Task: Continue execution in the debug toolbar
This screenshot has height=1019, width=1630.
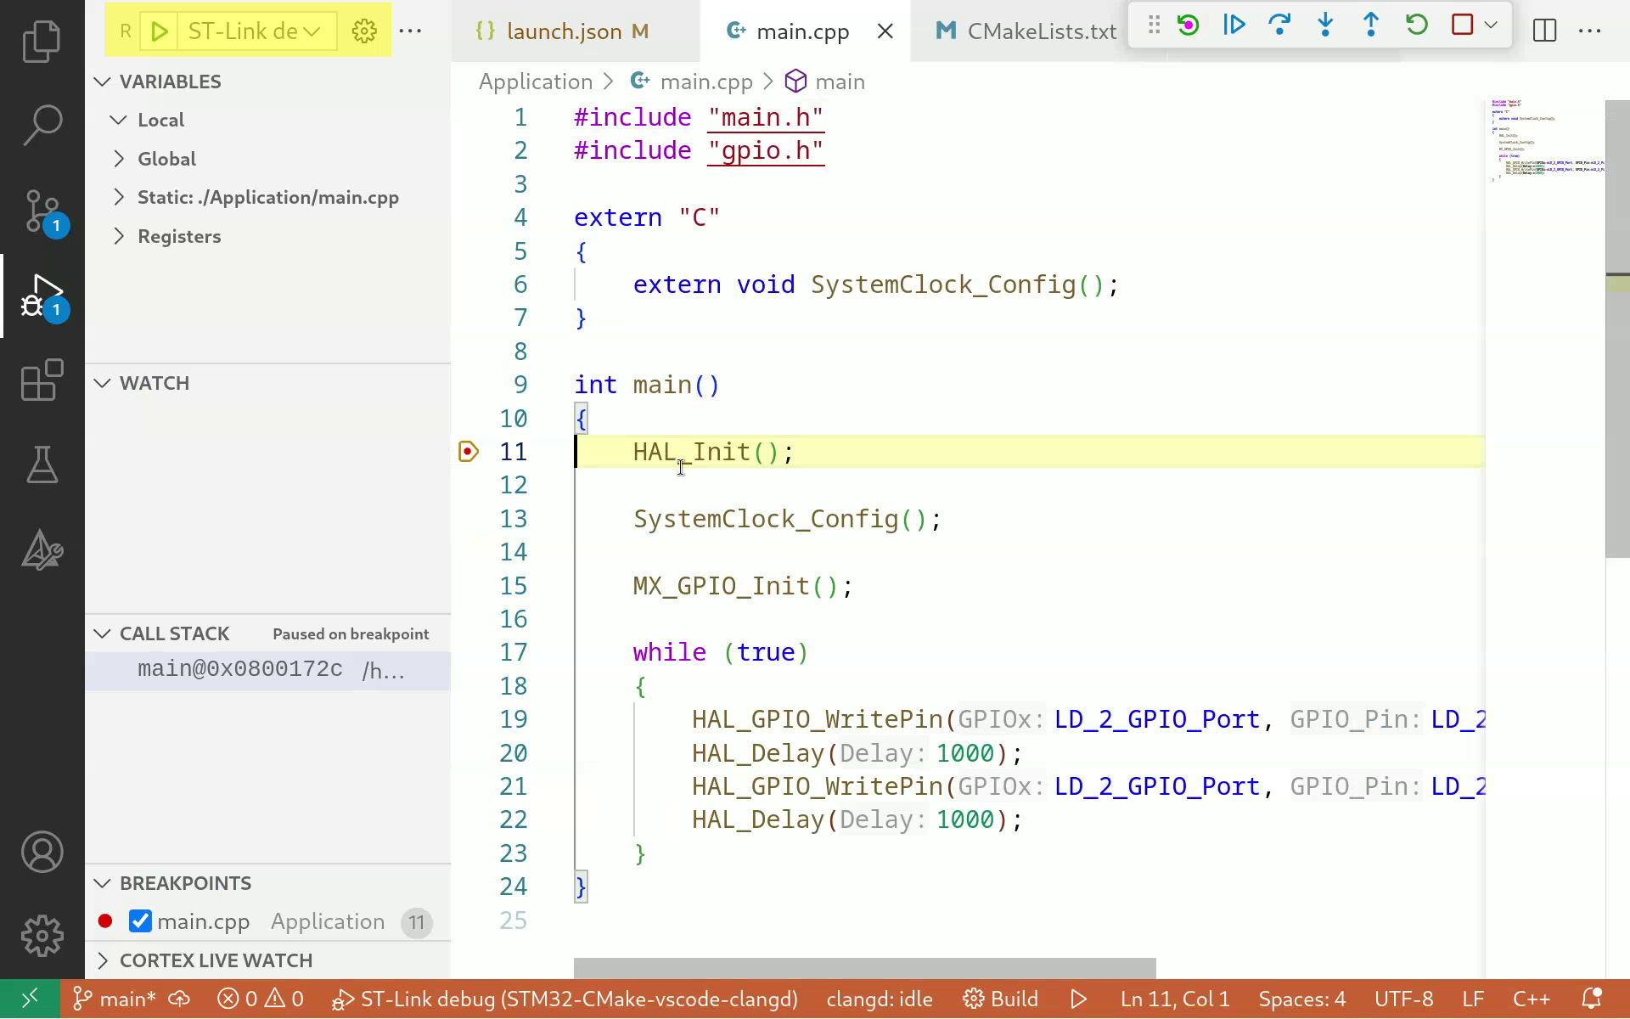Action: coord(1234,25)
